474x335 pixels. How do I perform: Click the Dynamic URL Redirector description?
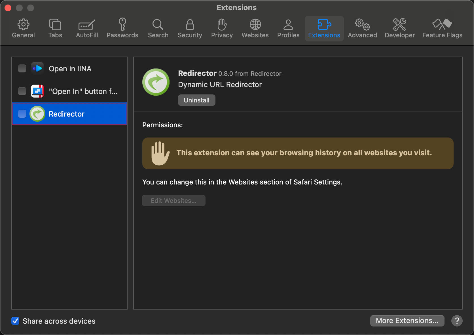click(x=220, y=85)
